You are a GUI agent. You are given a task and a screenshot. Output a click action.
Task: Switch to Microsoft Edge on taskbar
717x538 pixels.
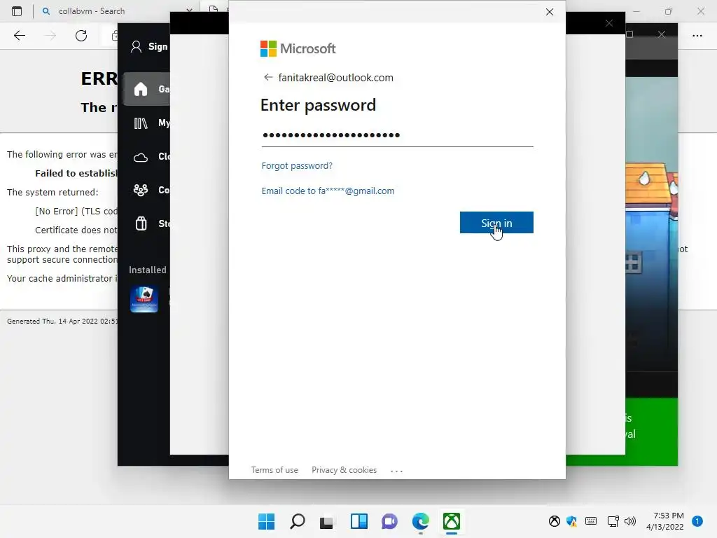[420, 521]
